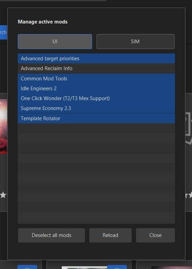Click the blue button at bottom left
192x269 pixels.
click(27, 267)
